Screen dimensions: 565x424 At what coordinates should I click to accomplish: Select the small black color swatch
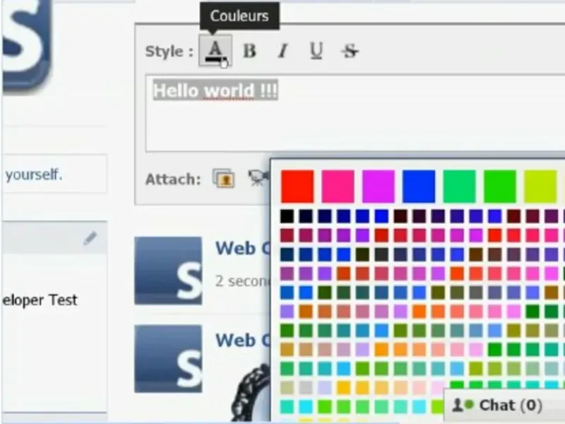287,216
